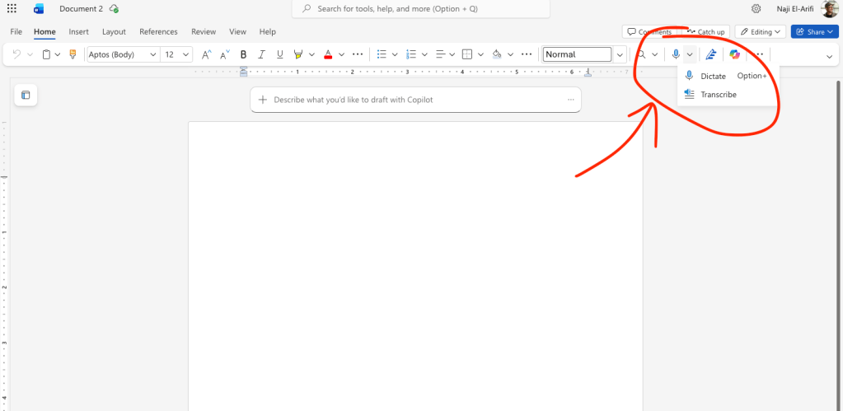This screenshot has width=843, height=411.
Task: Open the Editor pen icon
Action: 710,54
